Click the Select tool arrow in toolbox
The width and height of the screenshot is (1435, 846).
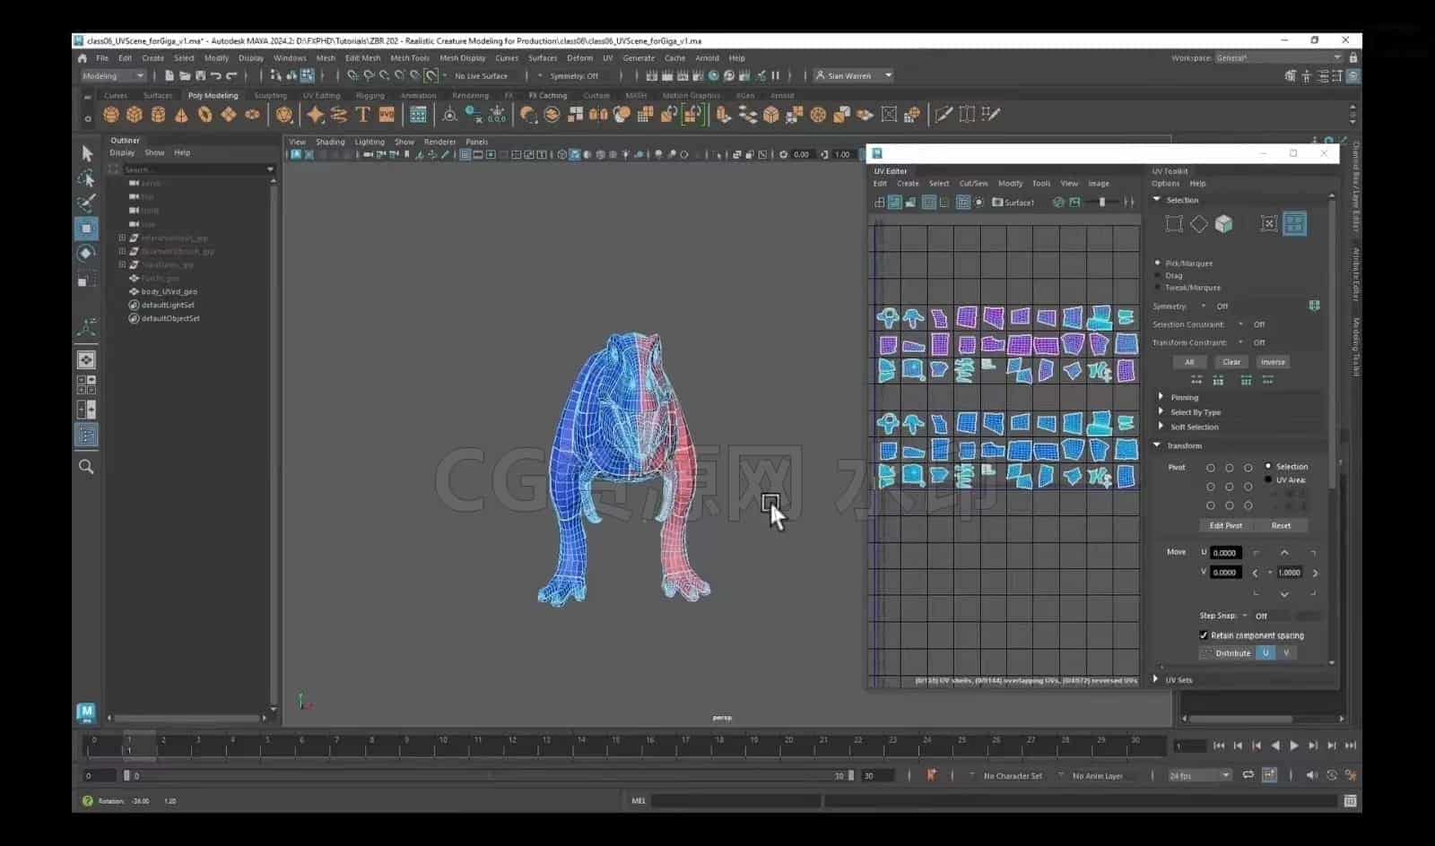coord(87,153)
